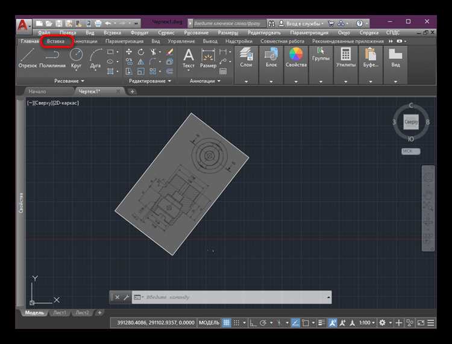Expand the Редактирование panel

(150, 81)
